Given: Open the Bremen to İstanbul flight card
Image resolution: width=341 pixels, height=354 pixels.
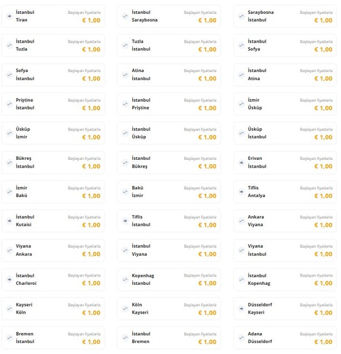Looking at the screenshot, I should coord(53,338).
